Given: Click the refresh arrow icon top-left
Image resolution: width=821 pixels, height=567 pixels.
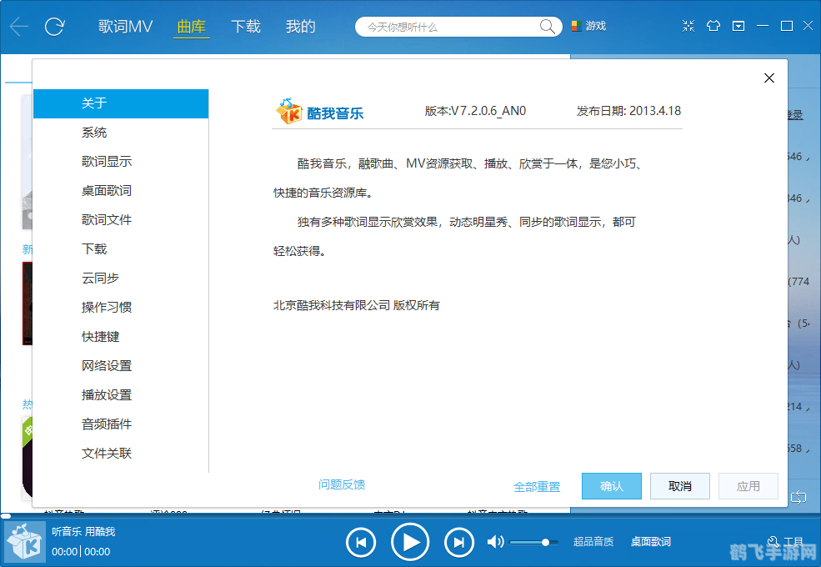Looking at the screenshot, I should coord(54,26).
